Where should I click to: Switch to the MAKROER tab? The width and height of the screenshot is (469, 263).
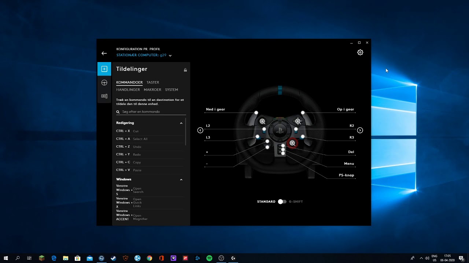(x=152, y=90)
